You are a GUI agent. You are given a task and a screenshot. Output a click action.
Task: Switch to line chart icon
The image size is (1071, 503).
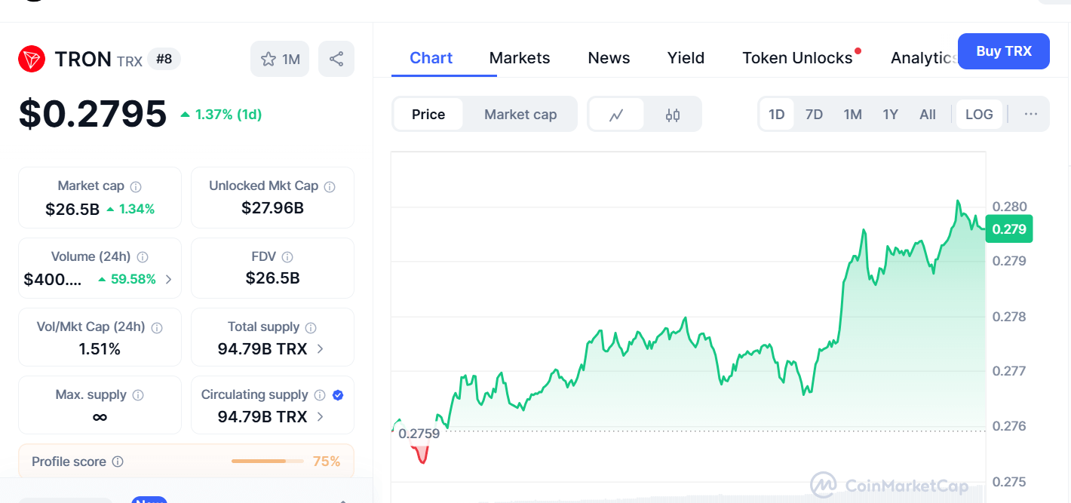(x=616, y=115)
